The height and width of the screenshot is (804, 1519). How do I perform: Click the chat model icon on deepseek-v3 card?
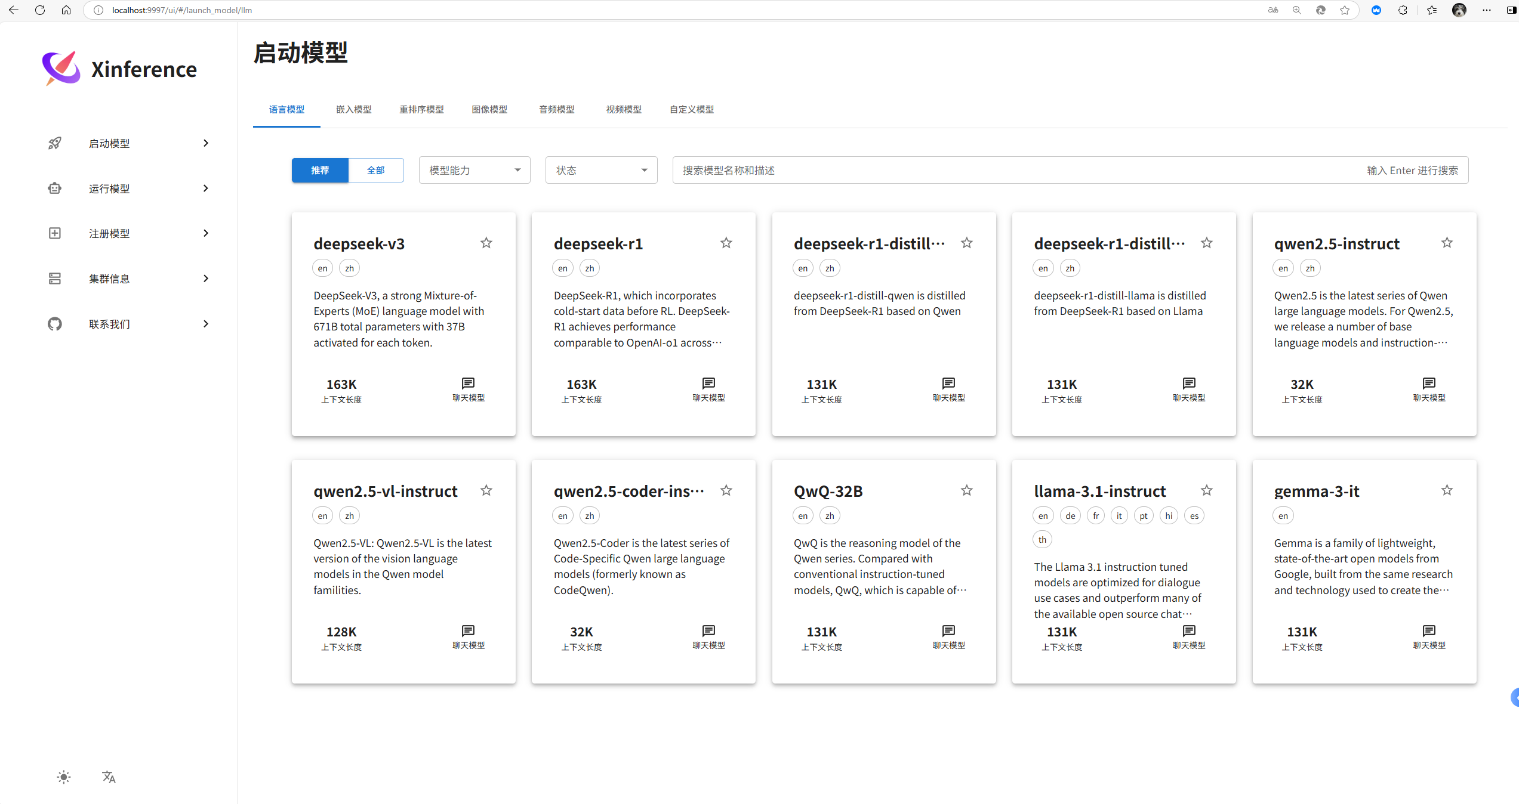point(469,384)
